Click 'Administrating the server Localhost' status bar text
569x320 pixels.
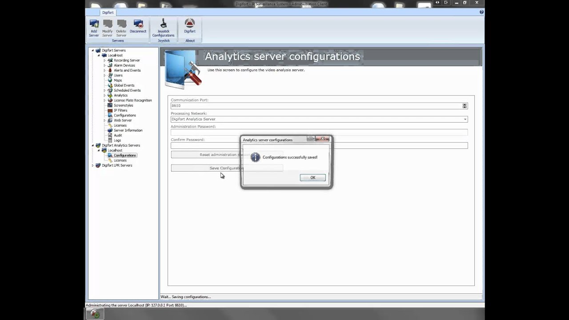click(x=136, y=305)
